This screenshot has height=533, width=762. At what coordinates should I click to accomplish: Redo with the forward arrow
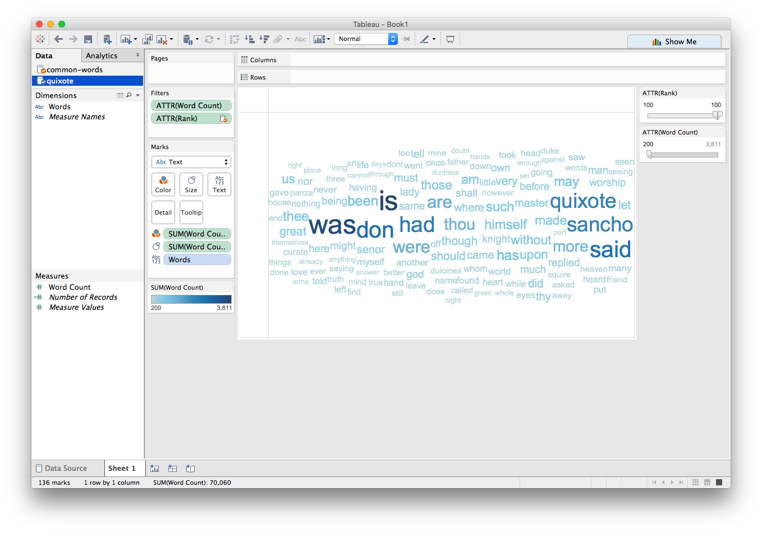tap(74, 39)
